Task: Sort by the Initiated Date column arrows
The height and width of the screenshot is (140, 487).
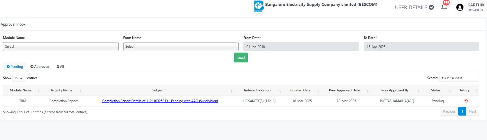Action: click(318, 91)
